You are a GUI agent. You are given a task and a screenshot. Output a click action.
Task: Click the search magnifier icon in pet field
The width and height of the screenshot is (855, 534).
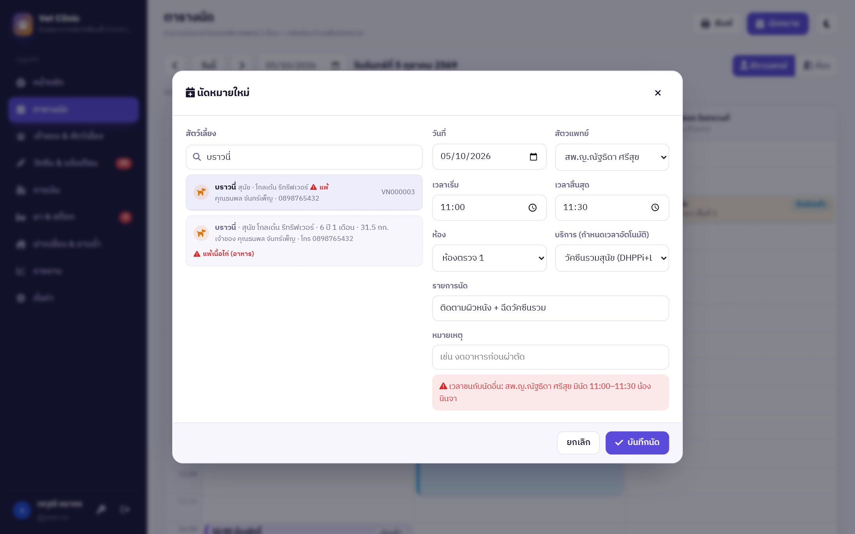(197, 157)
